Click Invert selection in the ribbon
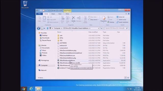This screenshot has height=91, width=163. click(x=122, y=22)
